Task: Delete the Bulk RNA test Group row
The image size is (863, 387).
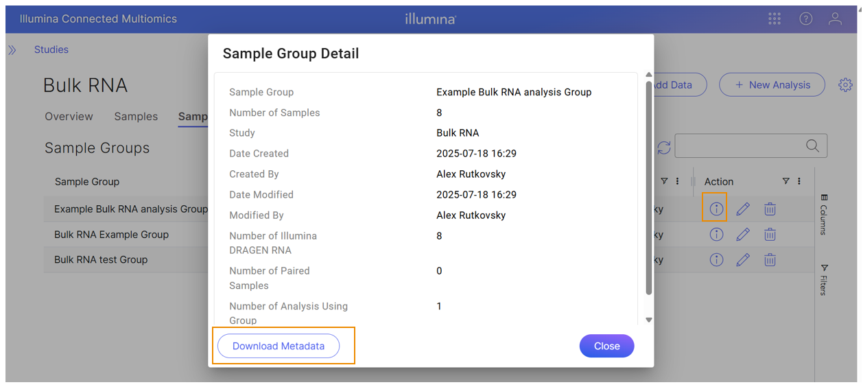Action: click(770, 260)
